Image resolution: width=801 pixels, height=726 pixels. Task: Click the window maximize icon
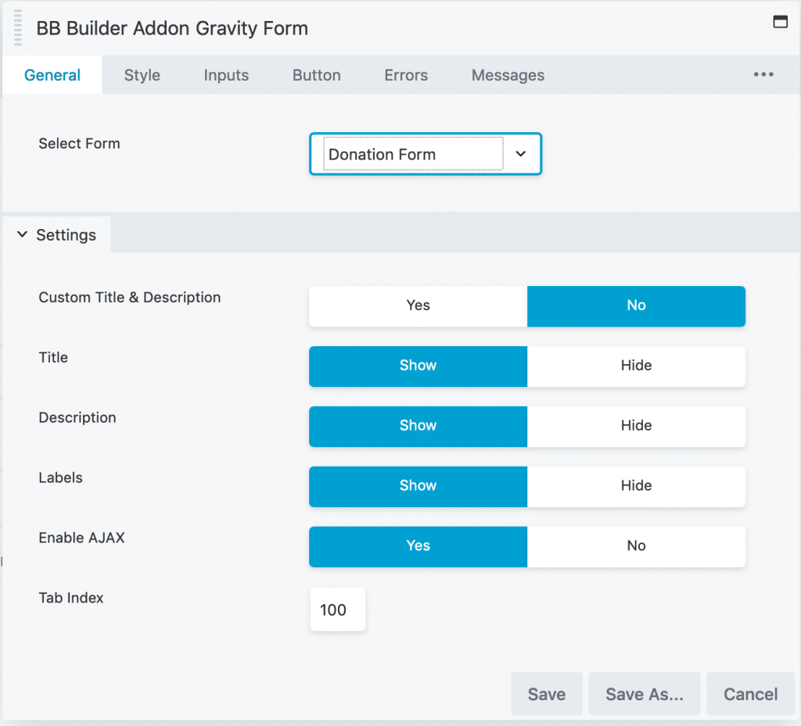point(780,22)
